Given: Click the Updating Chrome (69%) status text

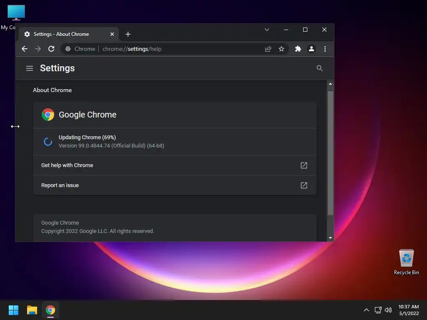Looking at the screenshot, I should click(87, 137).
